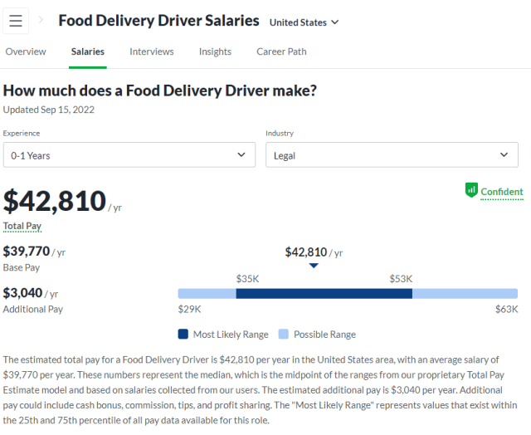Click the $39,770 base pay amount
Viewport: 531px width, 435px height.
coord(27,251)
